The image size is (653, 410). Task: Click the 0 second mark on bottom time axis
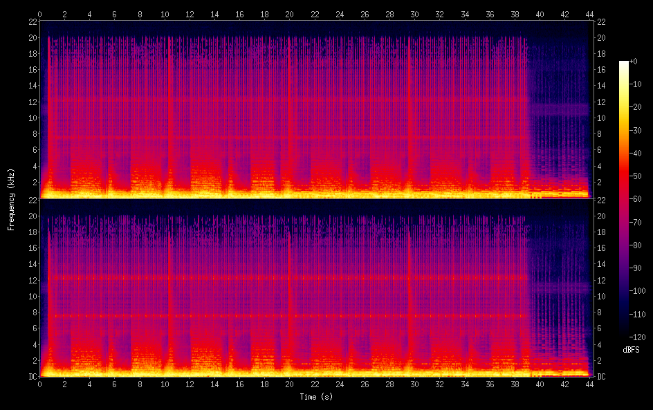coord(40,383)
